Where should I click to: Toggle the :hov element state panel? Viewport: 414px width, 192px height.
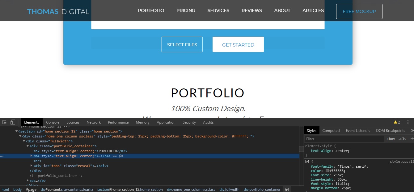pos(391,139)
